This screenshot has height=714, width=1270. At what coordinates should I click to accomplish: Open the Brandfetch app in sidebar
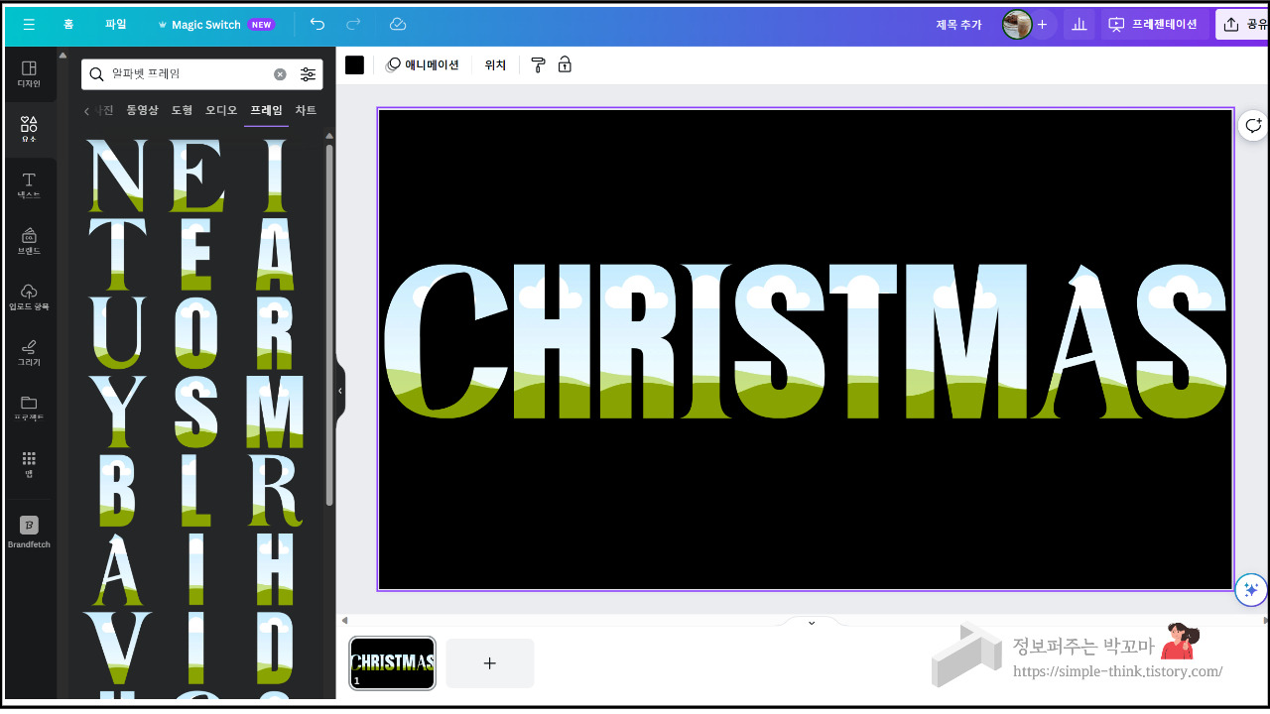(29, 531)
